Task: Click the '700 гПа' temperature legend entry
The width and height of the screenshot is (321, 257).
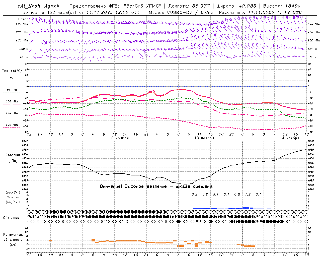Action: point(12,113)
